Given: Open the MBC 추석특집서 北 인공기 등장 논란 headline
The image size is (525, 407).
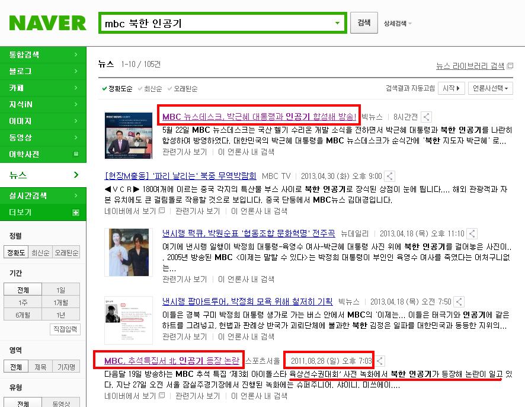Looking at the screenshot, I should point(172,360).
